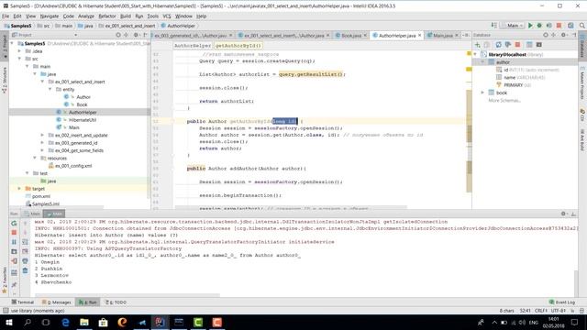Image resolution: width=587 pixels, height=330 pixels.
Task: Expand the ex_002_insert_and_update package
Action: pos(42,135)
